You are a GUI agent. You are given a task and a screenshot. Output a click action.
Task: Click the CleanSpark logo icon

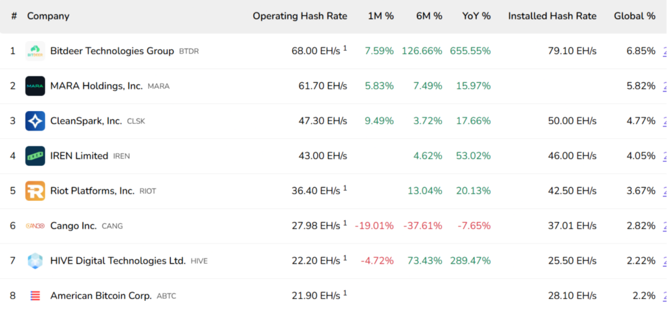point(35,121)
